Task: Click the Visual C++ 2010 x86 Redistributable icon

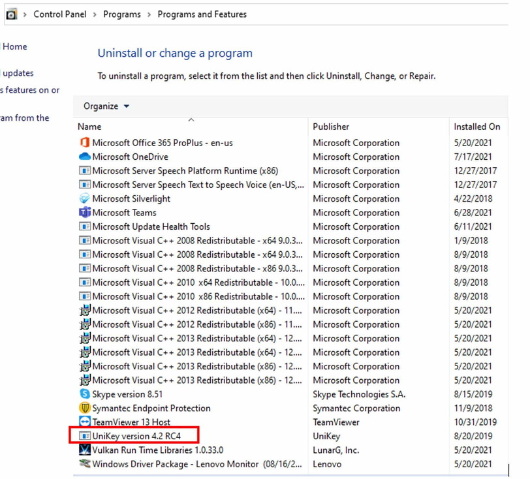Action: tap(84, 296)
